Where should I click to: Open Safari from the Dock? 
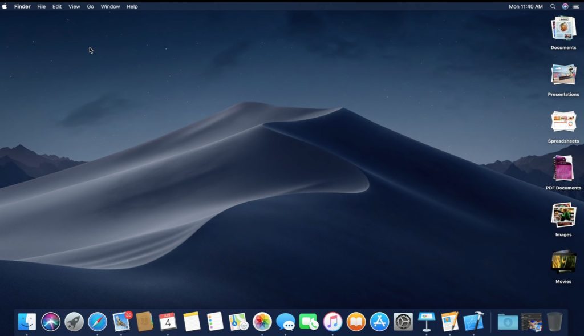click(x=98, y=322)
